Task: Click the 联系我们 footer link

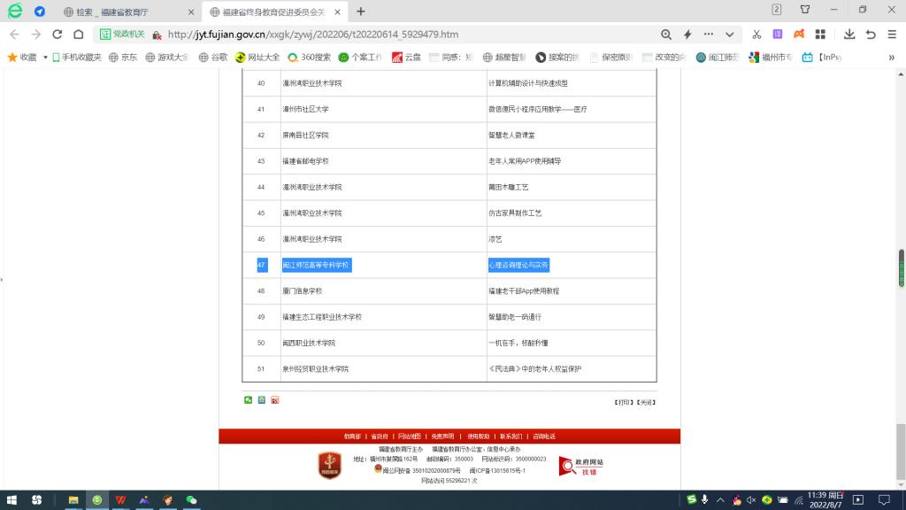Action: (x=511, y=436)
